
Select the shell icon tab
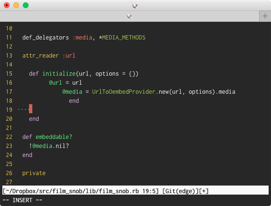(x=129, y=16)
